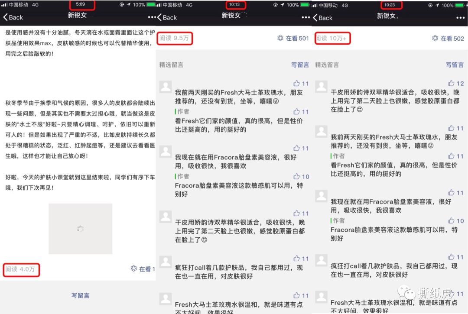Tap the 在看 501 flower icon
The image size is (468, 314).
pos(280,38)
